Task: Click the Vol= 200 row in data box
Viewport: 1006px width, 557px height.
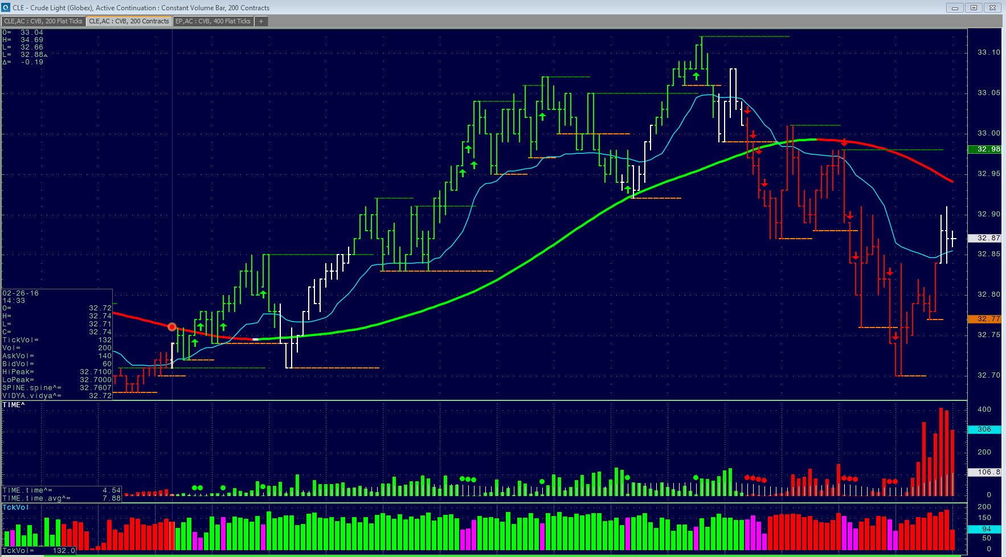Action: tap(57, 348)
